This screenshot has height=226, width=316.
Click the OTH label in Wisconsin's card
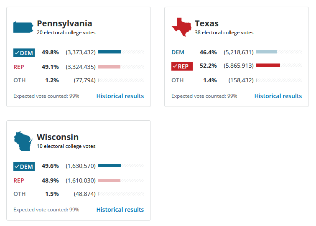(19, 194)
